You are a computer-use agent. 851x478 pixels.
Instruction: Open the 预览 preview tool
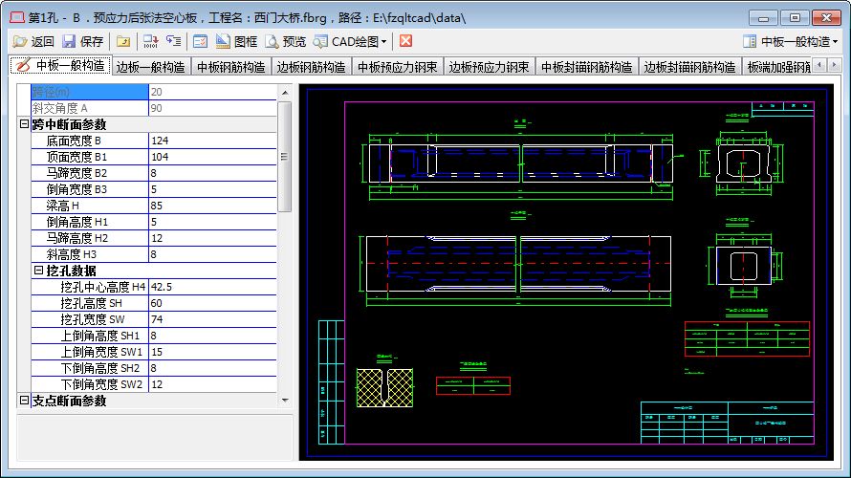click(x=286, y=41)
